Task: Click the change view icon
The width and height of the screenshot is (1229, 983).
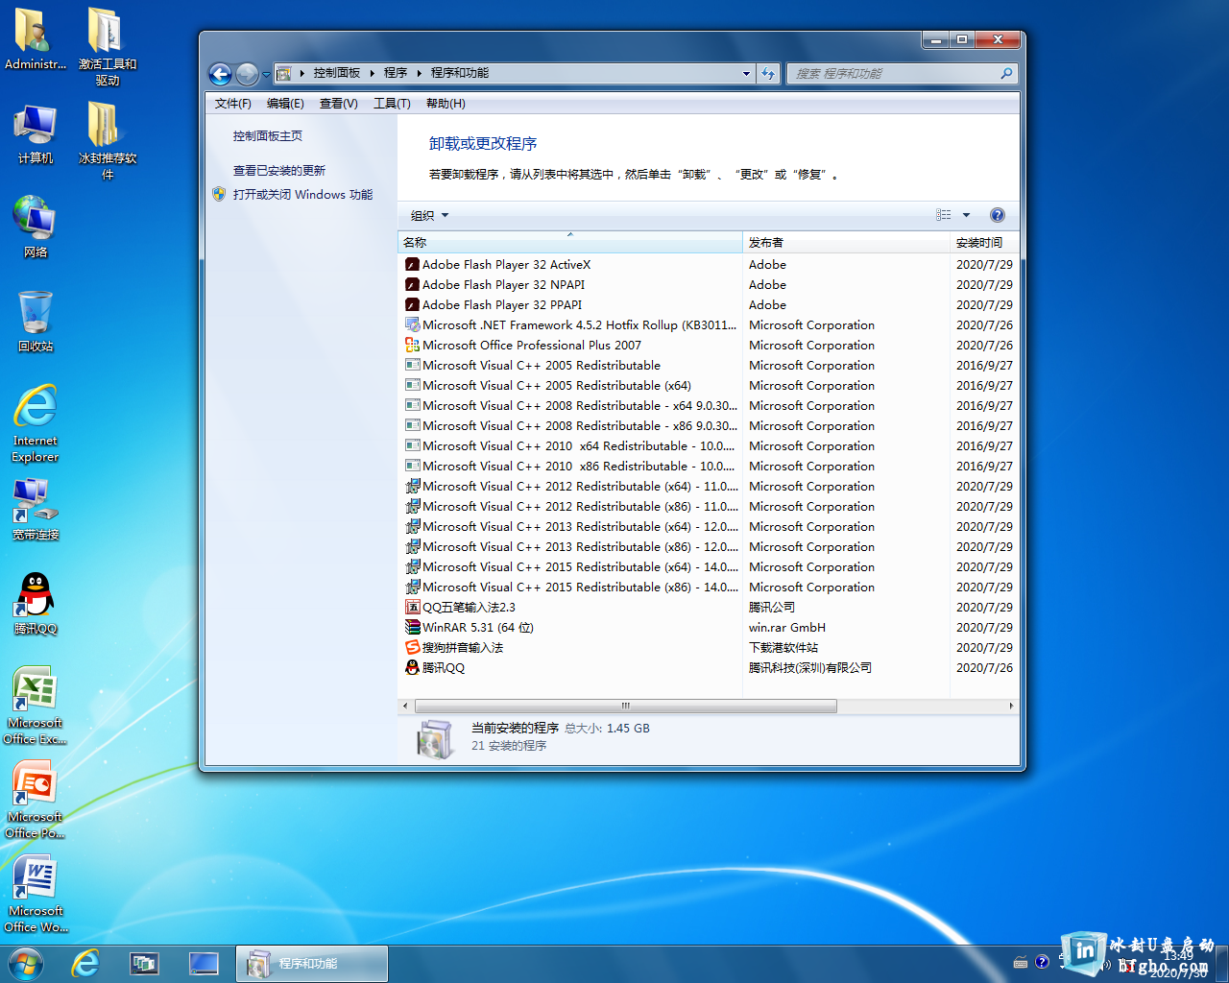Action: (944, 215)
